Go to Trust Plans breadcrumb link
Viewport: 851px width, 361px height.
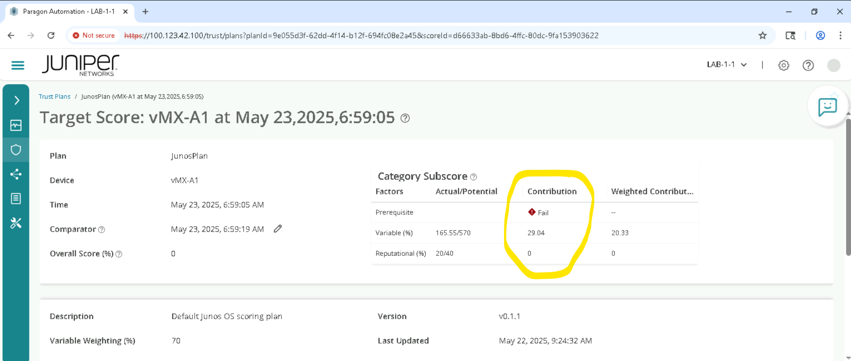pyautogui.click(x=54, y=96)
